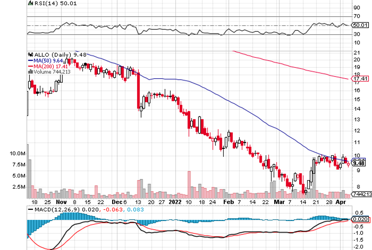Screen dimensions: 372x250
Task: Click the blue MA(50) legend line marker
Action: pyautogui.click(x=30, y=60)
